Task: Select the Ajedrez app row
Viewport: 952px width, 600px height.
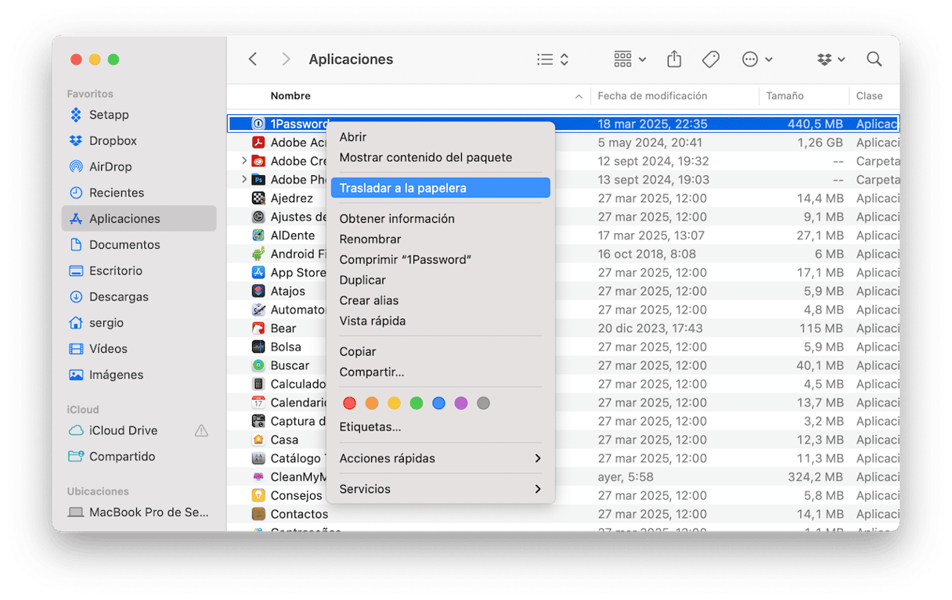Action: [563, 199]
